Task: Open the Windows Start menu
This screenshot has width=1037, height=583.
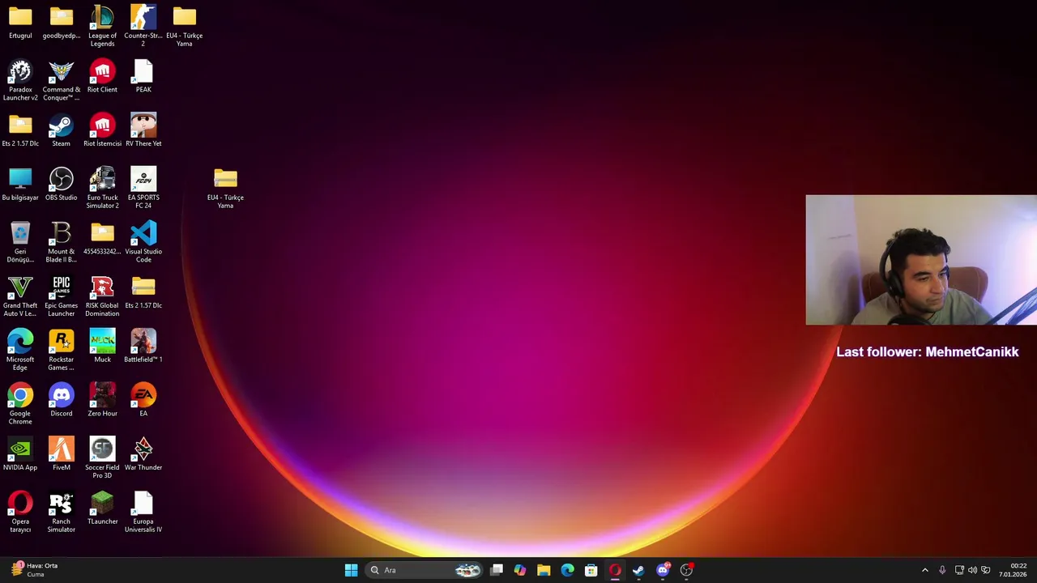Action: tap(351, 570)
